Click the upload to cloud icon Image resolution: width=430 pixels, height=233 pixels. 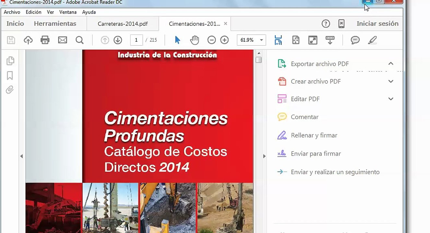pos(28,40)
